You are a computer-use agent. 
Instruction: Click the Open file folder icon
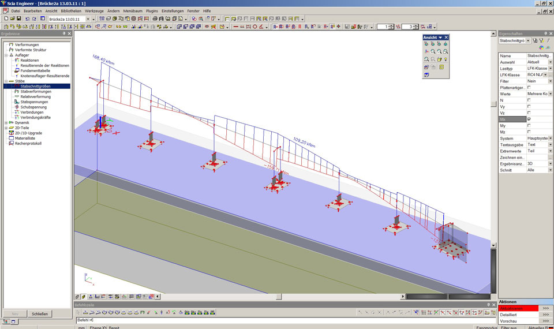click(12, 18)
